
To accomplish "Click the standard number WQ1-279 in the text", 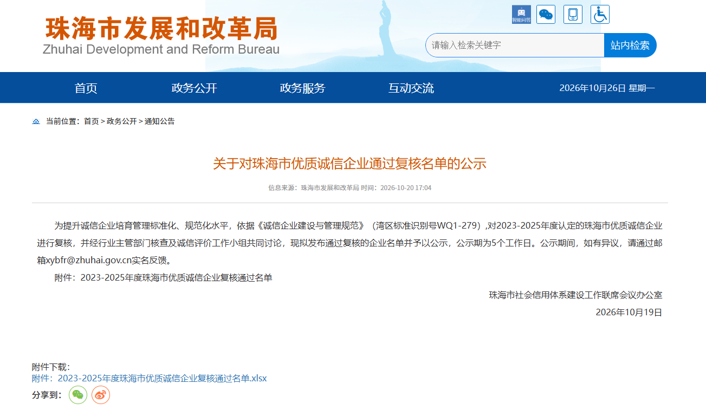I will click(456, 225).
